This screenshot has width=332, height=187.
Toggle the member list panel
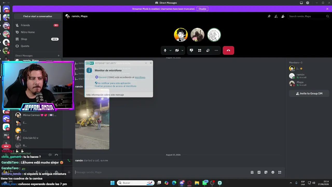(x=283, y=16)
